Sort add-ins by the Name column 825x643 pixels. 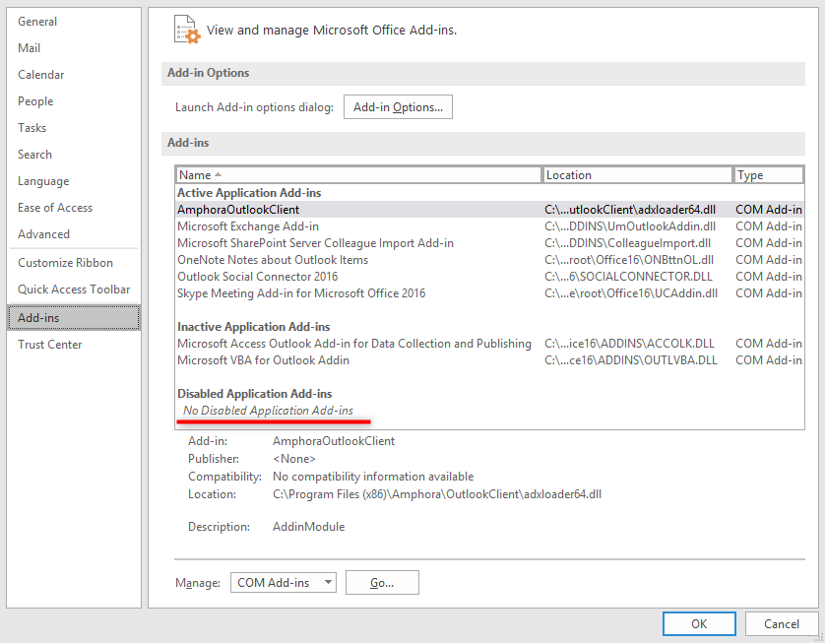(358, 175)
